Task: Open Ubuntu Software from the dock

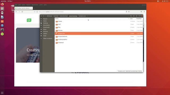Action: pos(2,21)
